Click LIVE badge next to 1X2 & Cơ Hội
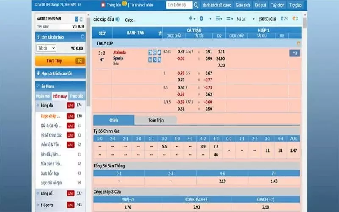 pos(70,126)
